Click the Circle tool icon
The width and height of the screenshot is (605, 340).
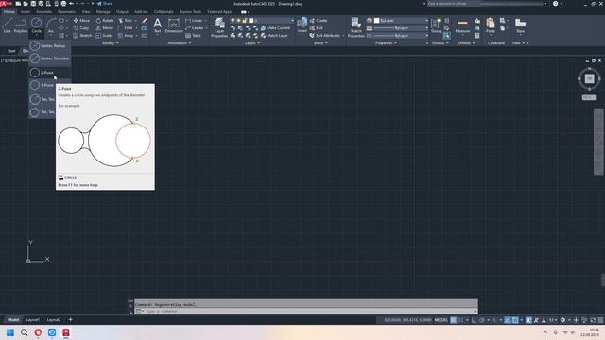pos(36,23)
